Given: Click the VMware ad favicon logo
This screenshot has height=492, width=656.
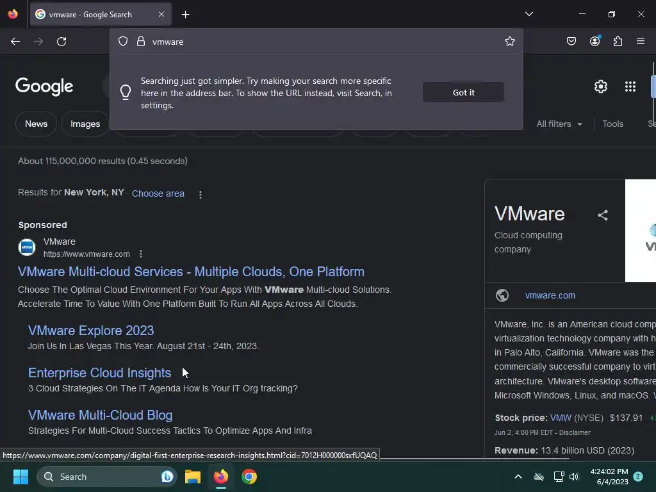Looking at the screenshot, I should (x=27, y=247).
